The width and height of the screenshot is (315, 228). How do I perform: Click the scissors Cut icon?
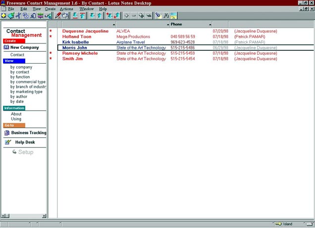click(18, 16)
